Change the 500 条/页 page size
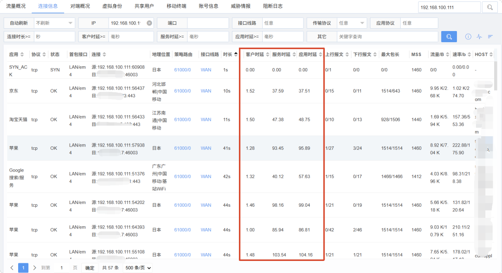 pos(138,267)
